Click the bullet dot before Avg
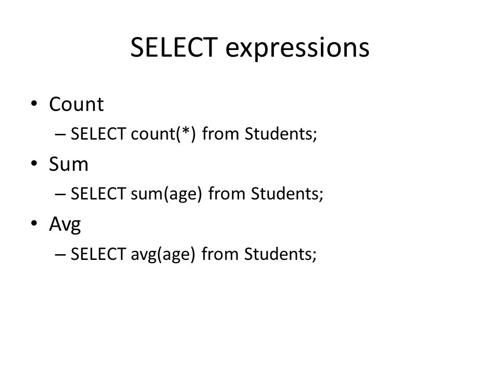 click(x=34, y=223)
